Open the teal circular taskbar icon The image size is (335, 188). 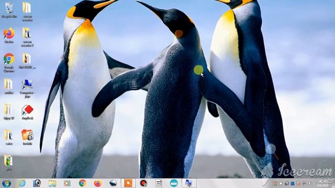tap(174, 183)
